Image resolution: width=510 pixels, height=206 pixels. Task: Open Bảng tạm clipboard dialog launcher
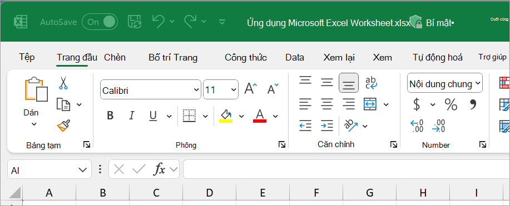87,144
